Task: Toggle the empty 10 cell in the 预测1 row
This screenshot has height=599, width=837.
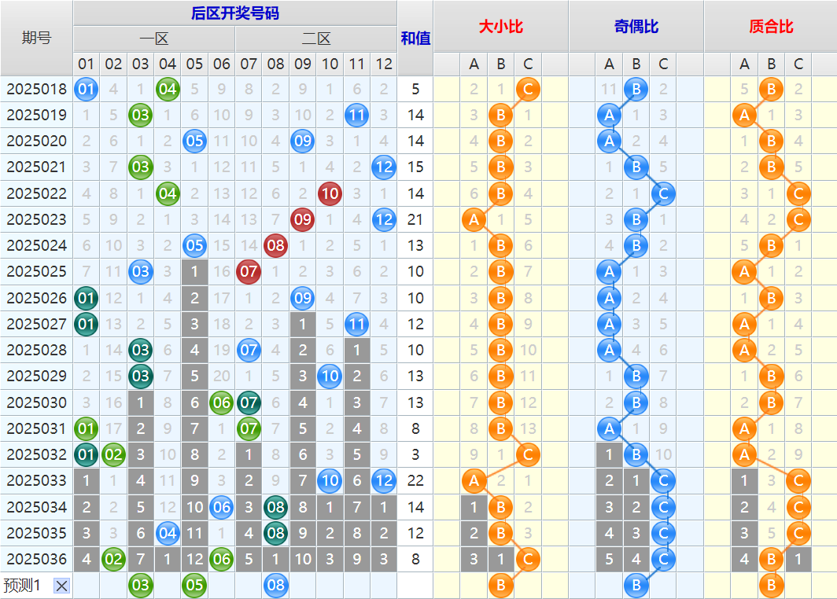Action: [330, 585]
